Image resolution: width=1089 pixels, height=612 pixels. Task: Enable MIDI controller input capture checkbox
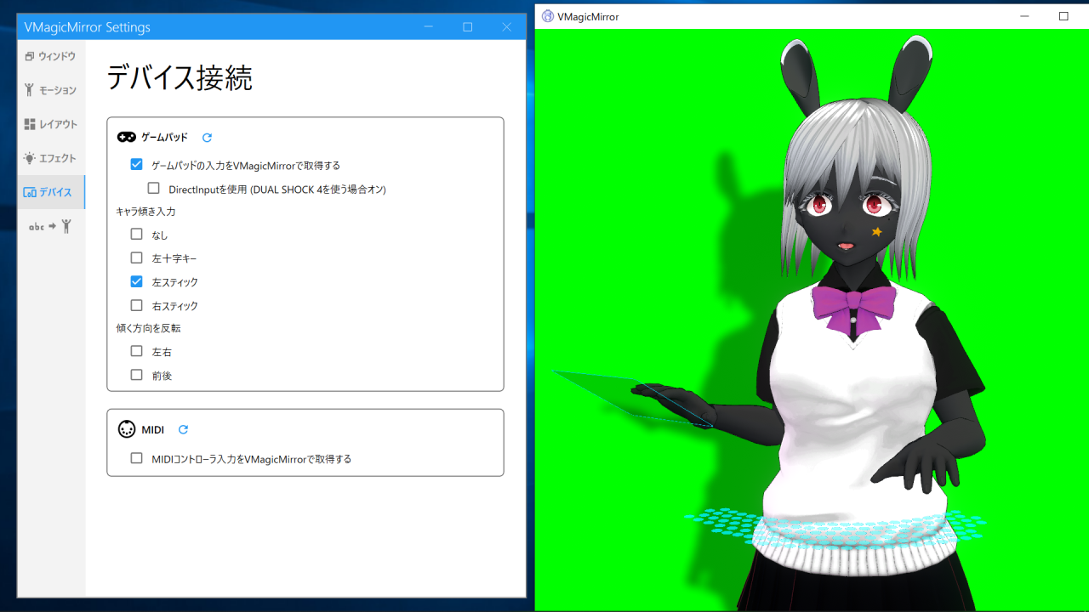[136, 458]
